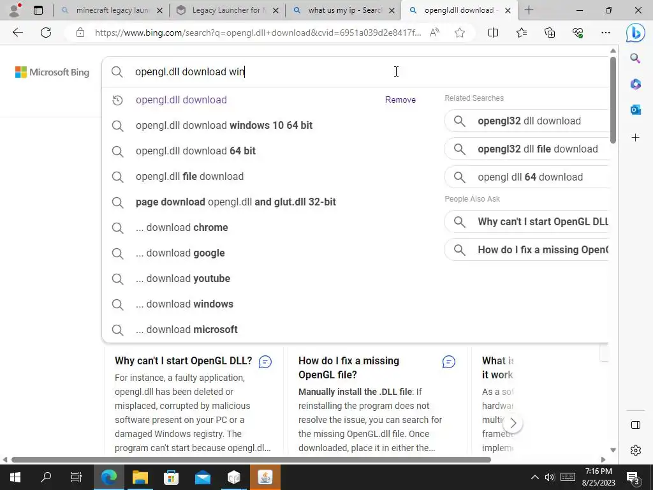
Task: Open the notification center icon
Action: coord(633,478)
